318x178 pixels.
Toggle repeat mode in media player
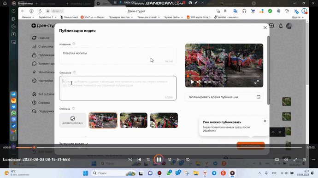pyautogui.click(x=188, y=160)
